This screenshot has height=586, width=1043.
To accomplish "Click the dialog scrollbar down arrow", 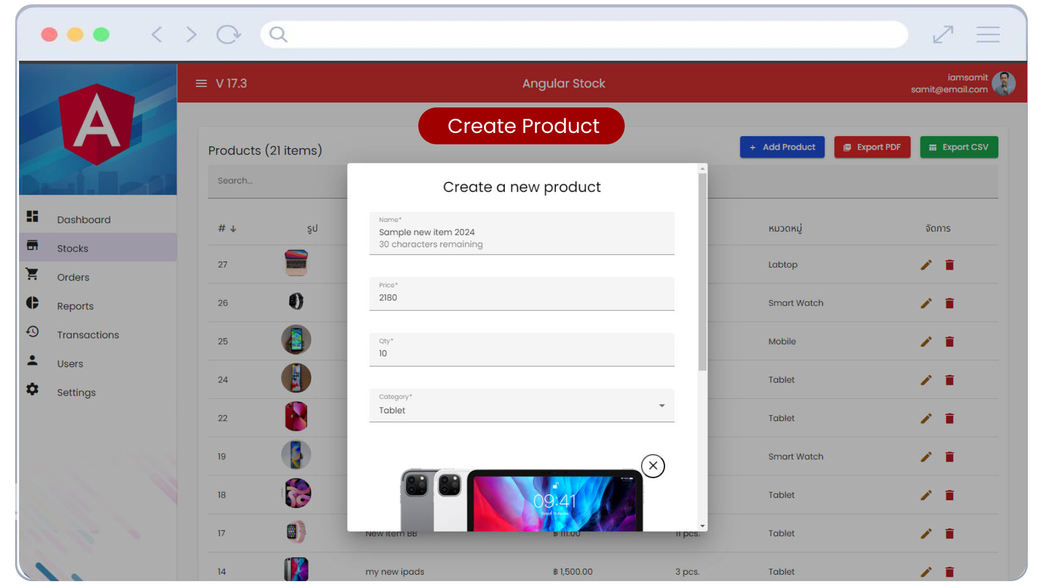I will point(702,526).
